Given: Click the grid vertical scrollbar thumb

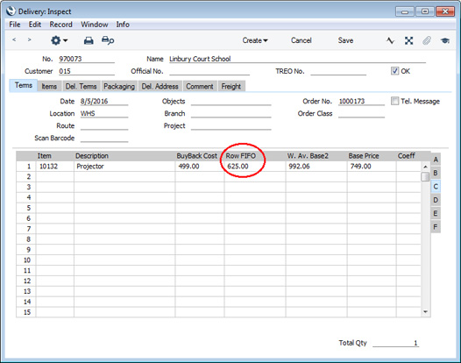Looking at the screenshot, I should 425,177.
